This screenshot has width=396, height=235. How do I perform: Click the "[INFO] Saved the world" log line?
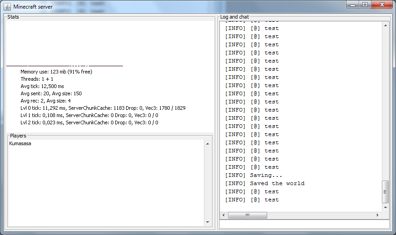(x=264, y=183)
